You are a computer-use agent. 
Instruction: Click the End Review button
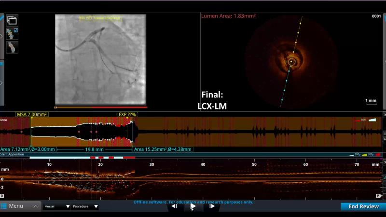pos(363,206)
